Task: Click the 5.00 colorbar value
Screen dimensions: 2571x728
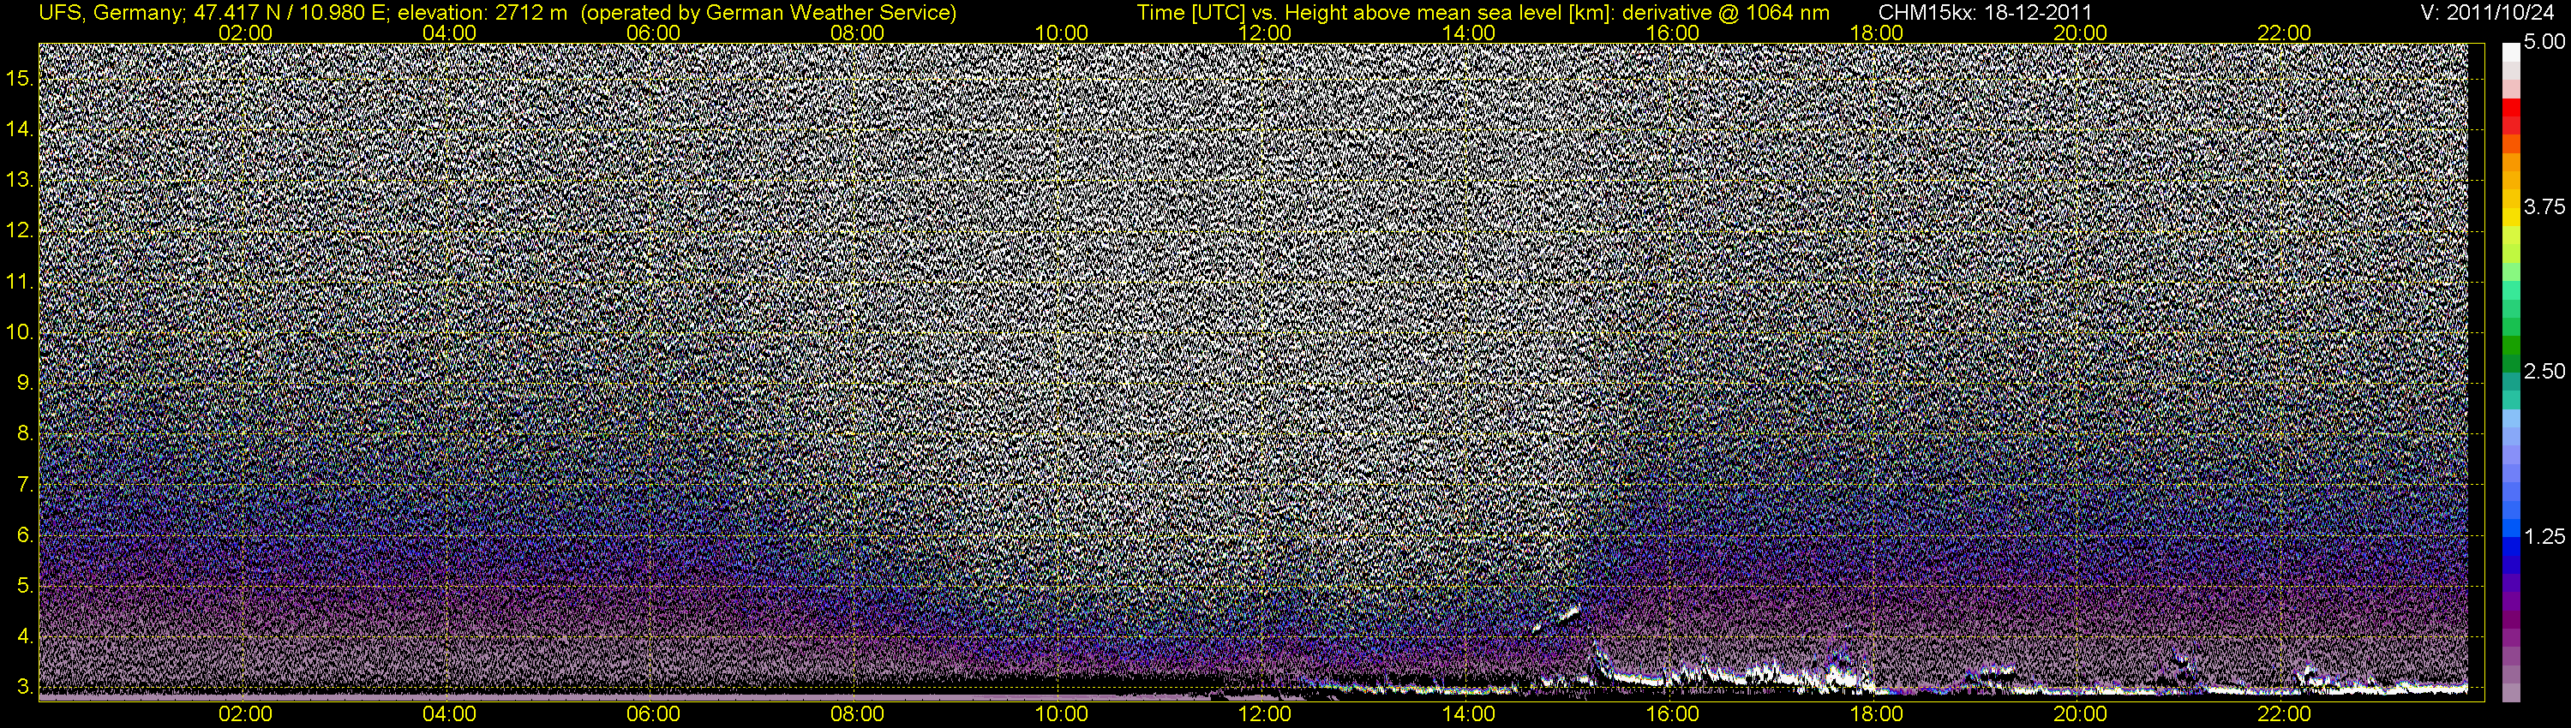Action: 2544,42
